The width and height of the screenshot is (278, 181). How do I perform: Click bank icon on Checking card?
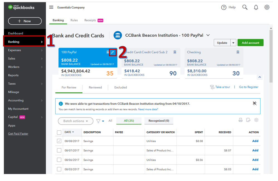pyautogui.click(x=238, y=52)
